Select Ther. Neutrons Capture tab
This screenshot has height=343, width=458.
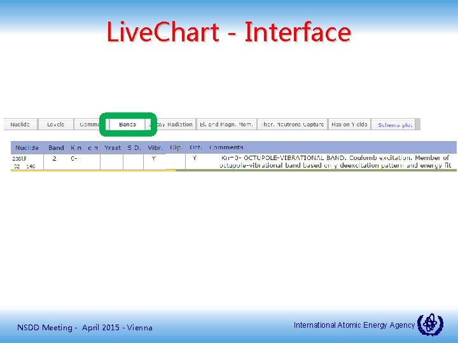tap(293, 124)
